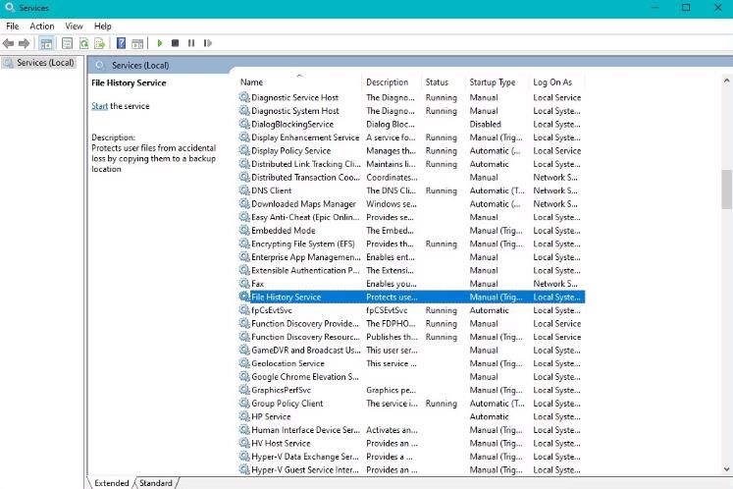The width and height of the screenshot is (733, 489).
Task: Select Hyper-V Data Exchange Service name
Action: [x=305, y=457]
